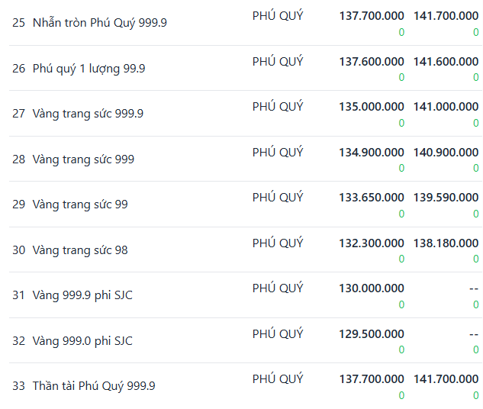Click buy price 135.000.000 for Vàng trang sức 999.9
Viewport: 483px width, 409px height.
pos(372,107)
